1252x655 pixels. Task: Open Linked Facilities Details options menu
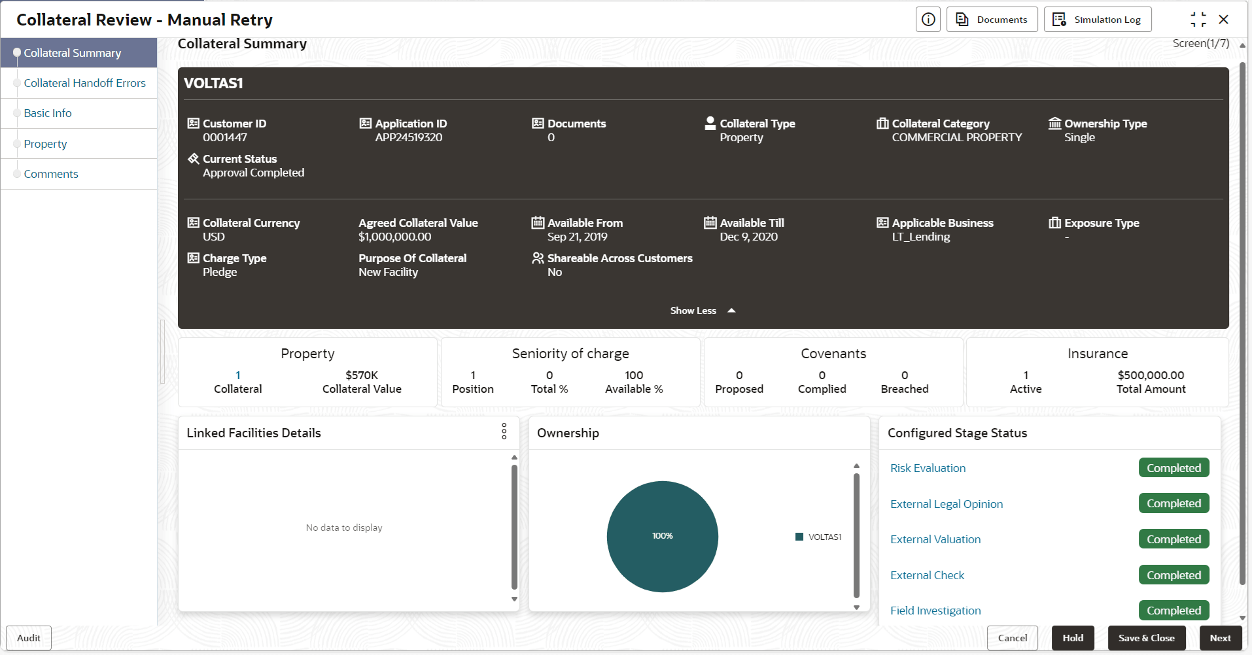tap(504, 431)
